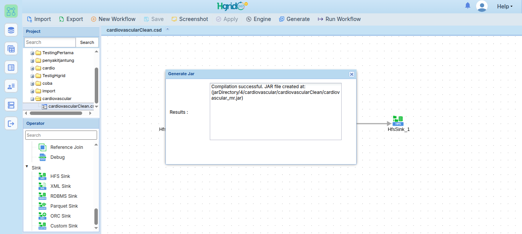
Task: Click the notification bell icon
Action: coord(468,6)
